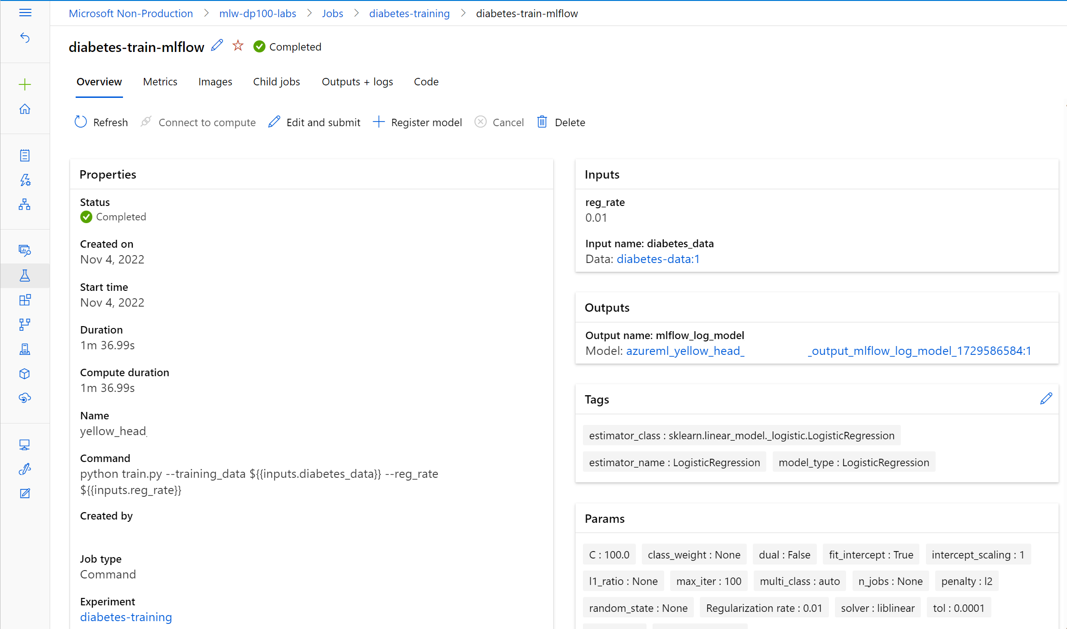This screenshot has width=1067, height=629.
Task: Click the Connect to compute link icon
Action: coord(147,122)
